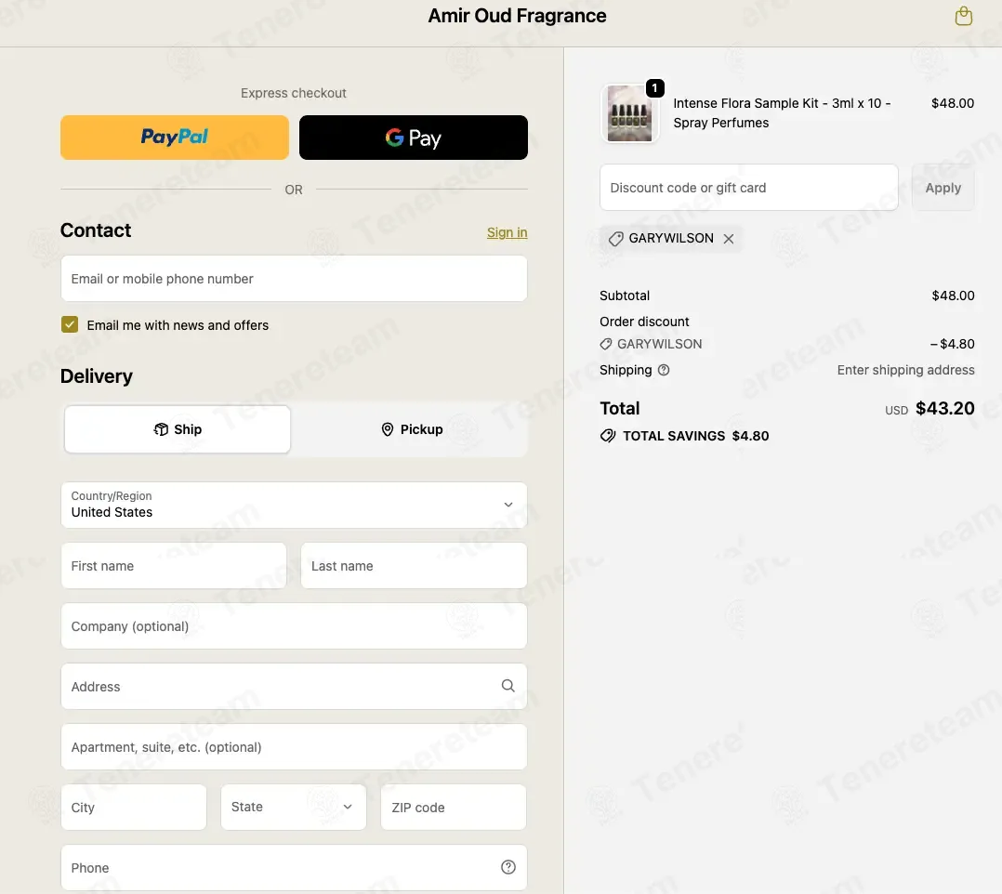
Task: Click the shipping info question mark icon
Action: click(x=664, y=370)
